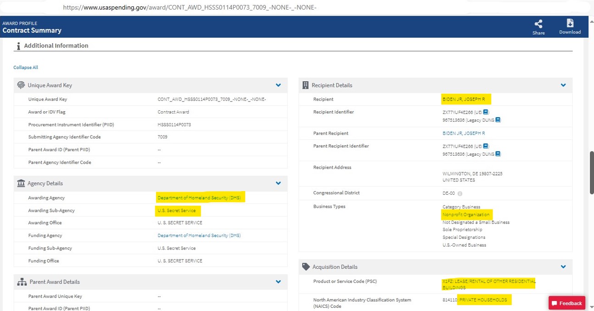Click the info icon next to DE-00

coord(460,193)
